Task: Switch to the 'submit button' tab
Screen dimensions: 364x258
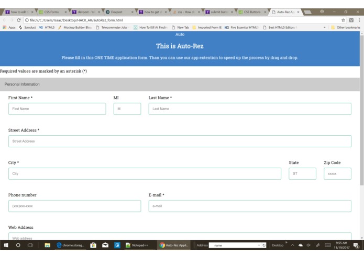Action: [219, 12]
